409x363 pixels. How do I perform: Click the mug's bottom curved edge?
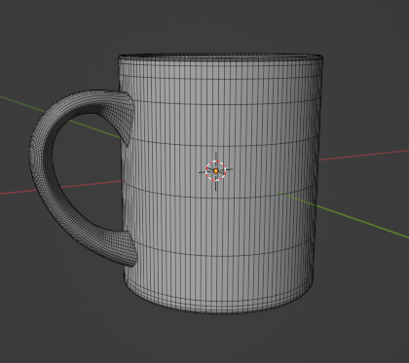(219, 309)
